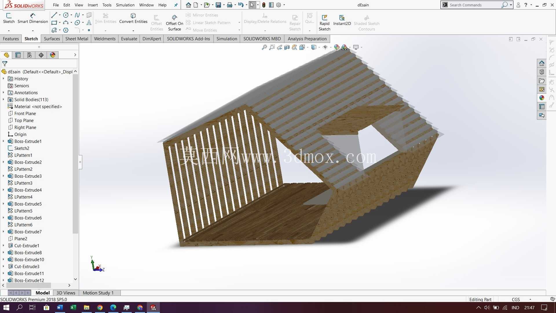Open the Tools menu
556x313 pixels.
click(x=107, y=5)
